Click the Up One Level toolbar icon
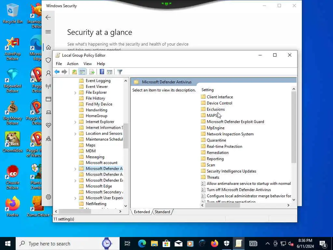Image resolution: width=333 pixels, height=250 pixels. pos(74,72)
